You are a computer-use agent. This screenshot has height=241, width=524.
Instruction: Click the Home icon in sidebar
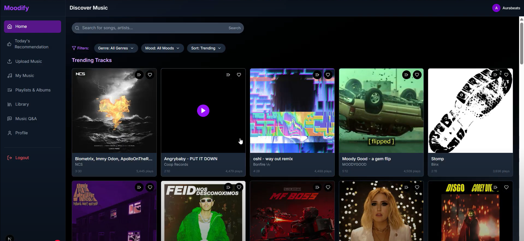tap(10, 26)
